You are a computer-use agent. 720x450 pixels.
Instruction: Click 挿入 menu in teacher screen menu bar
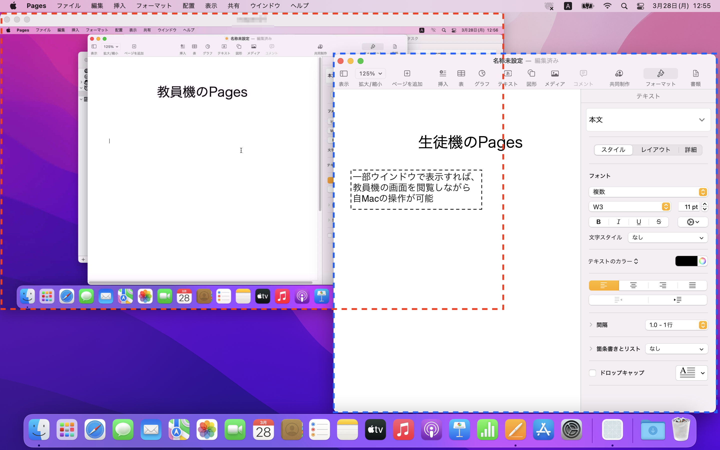point(75,30)
